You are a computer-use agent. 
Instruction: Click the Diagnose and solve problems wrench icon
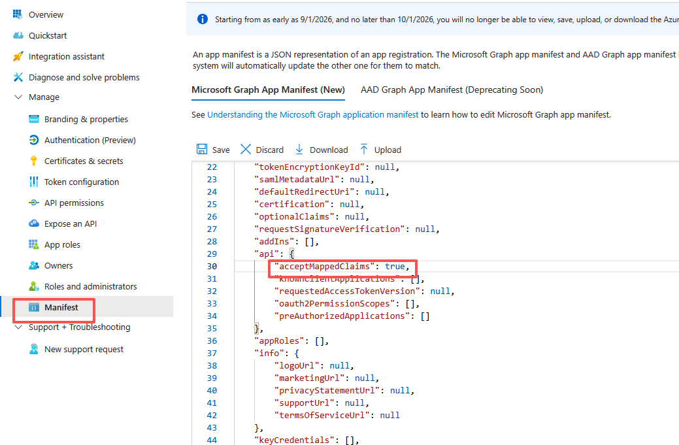tap(18, 77)
